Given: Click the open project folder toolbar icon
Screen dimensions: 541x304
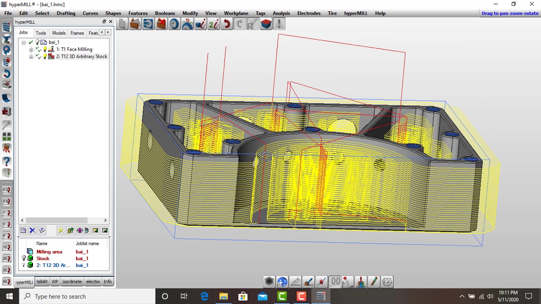Looking at the screenshot, I should 135,24.
